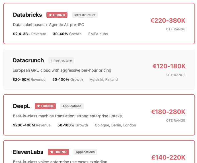Click the star HIRING badge on Databricks
197x163 pixels.
[57, 15]
